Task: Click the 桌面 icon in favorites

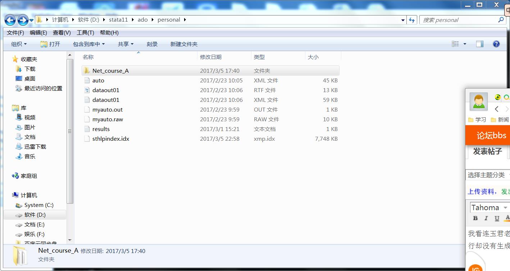Action: (x=19, y=78)
